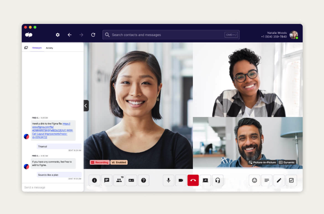Enable Picture-in-Picture mode
The image size is (324, 214).
click(262, 162)
